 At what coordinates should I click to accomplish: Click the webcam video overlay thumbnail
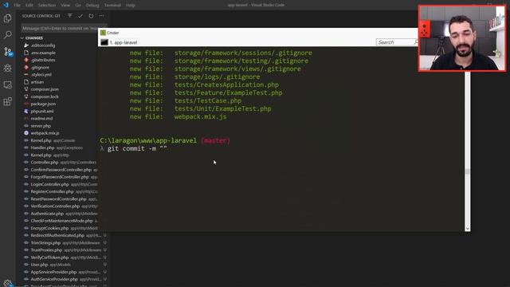(x=462, y=38)
